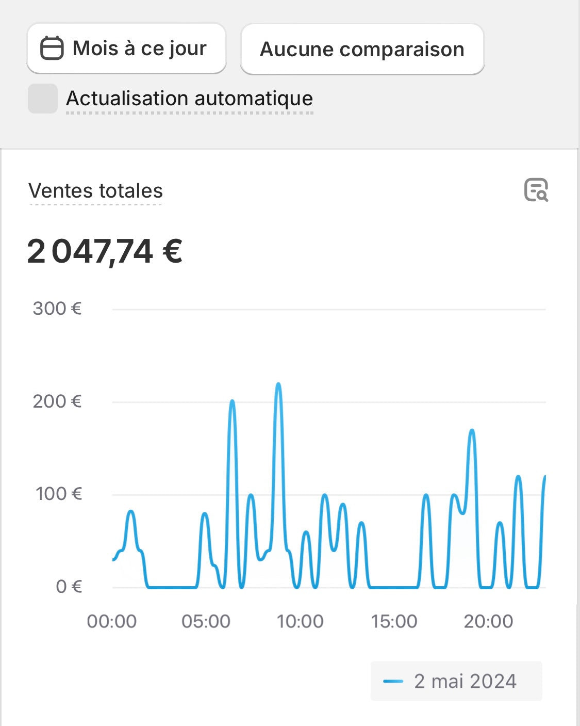Screen dimensions: 580x726
Task: Click the highest chart peak near 09:00
Action: click(278, 384)
